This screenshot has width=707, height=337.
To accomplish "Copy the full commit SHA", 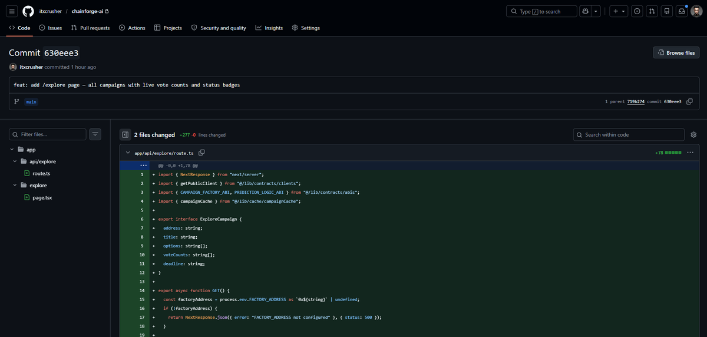I will coord(689,101).
